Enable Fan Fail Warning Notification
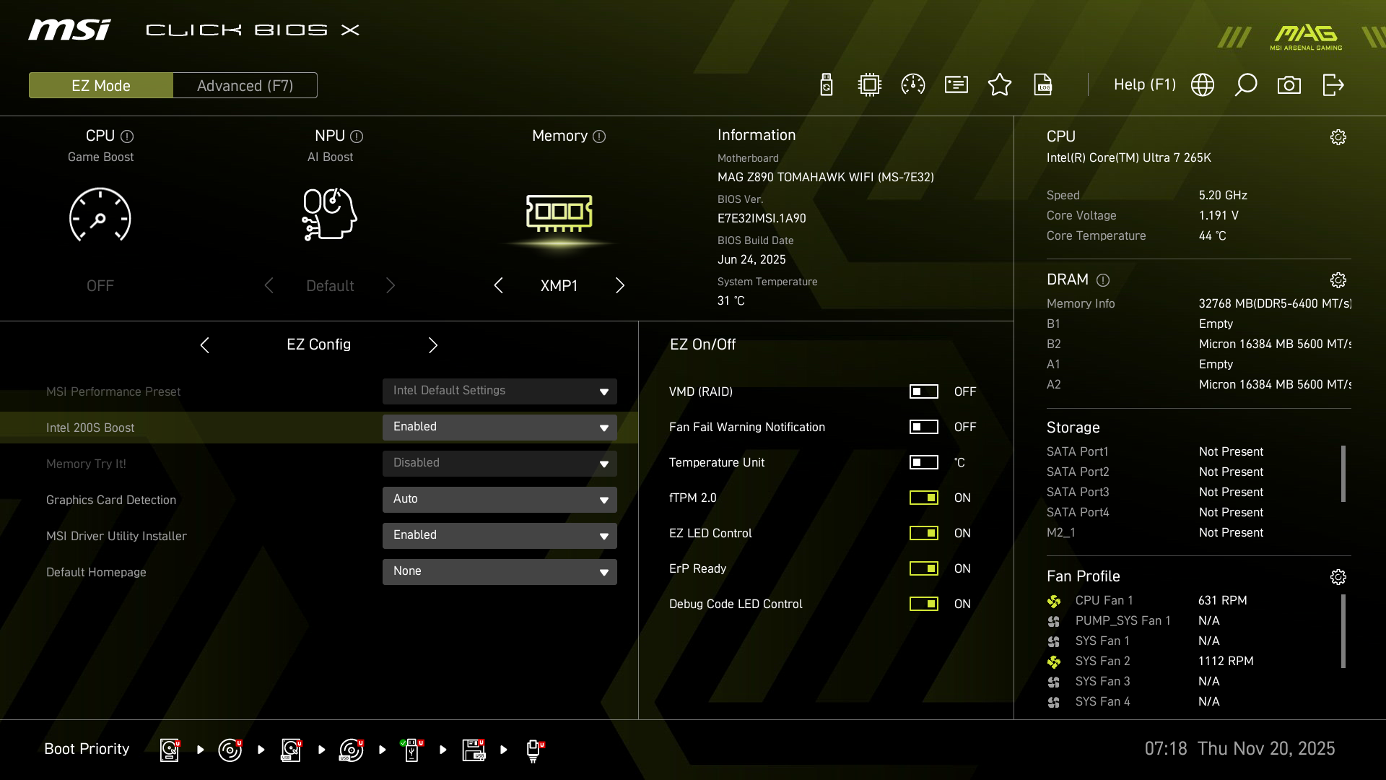 pos(924,427)
